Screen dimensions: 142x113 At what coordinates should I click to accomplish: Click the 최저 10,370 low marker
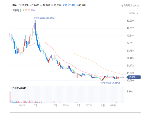coord(110,83)
